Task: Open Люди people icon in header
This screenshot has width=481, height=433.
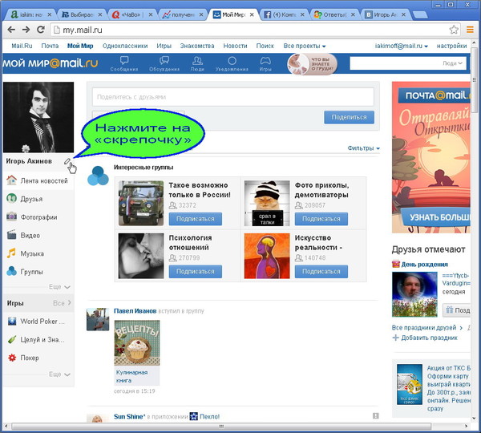Action: [x=197, y=64]
